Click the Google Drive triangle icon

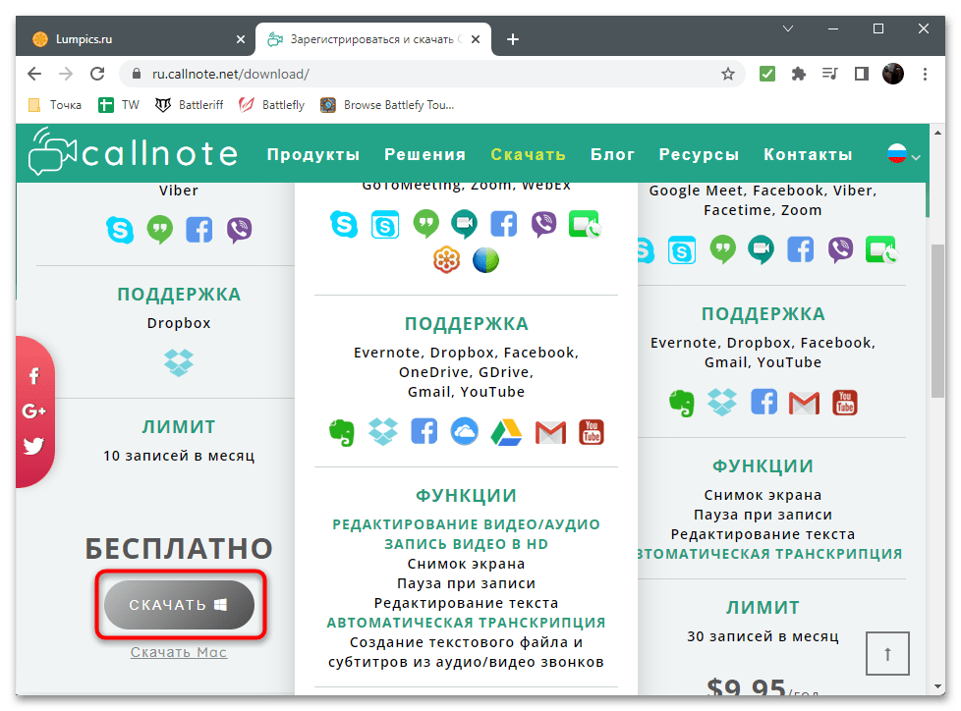pos(506,432)
